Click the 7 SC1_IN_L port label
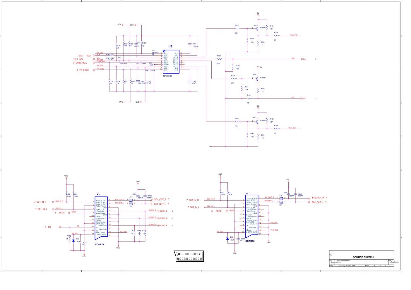This screenshot has height=290, width=411. pos(41,209)
